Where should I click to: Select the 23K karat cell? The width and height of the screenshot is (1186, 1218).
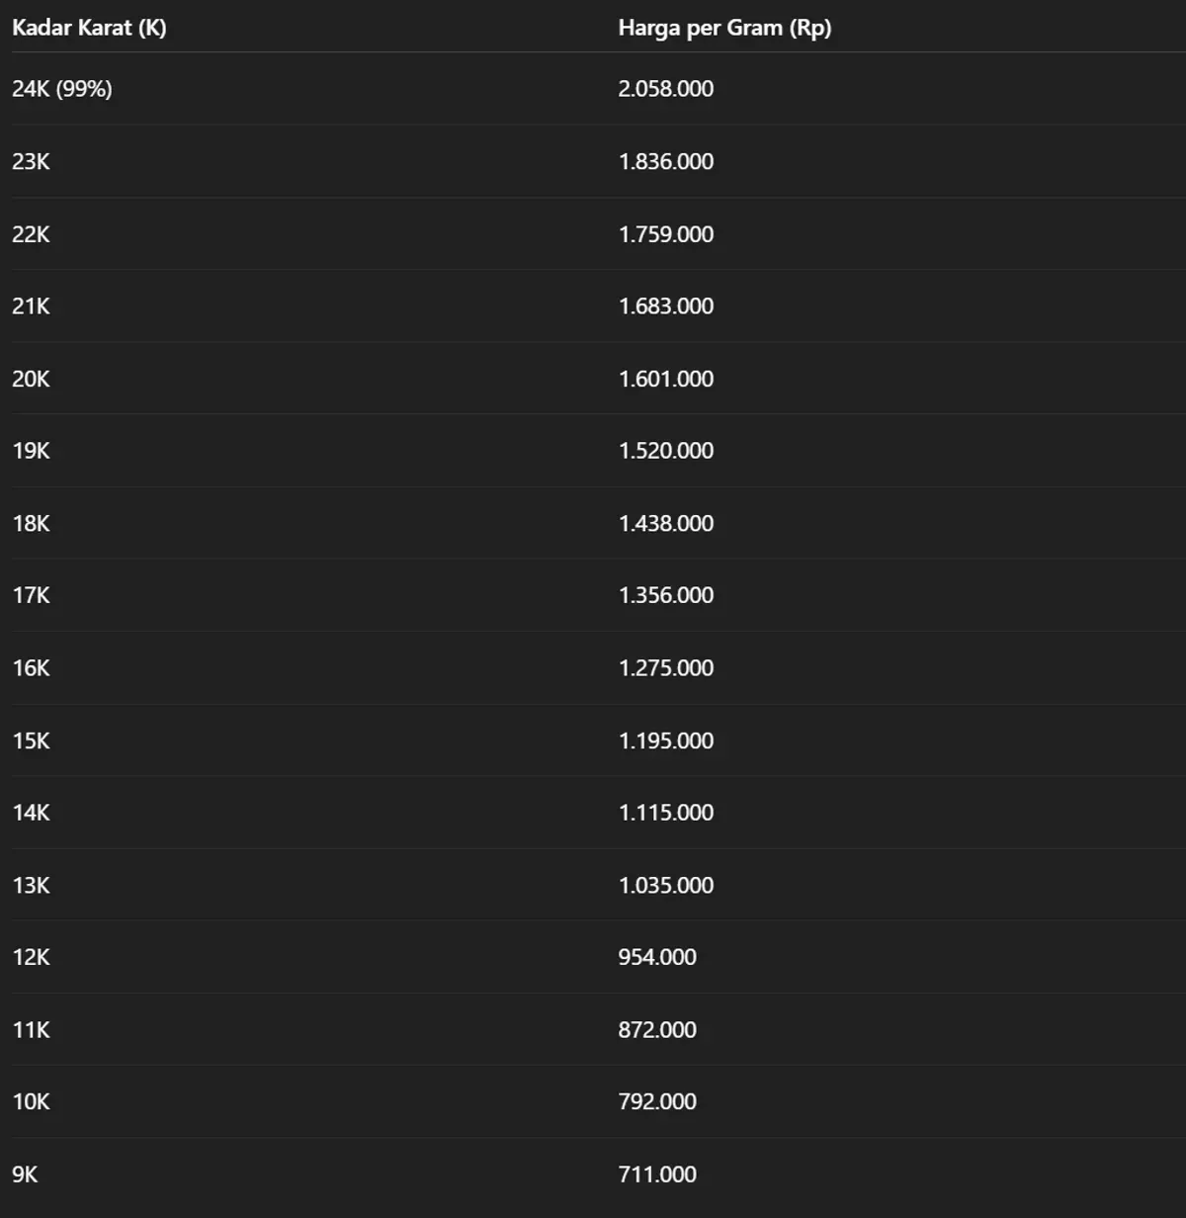(31, 162)
